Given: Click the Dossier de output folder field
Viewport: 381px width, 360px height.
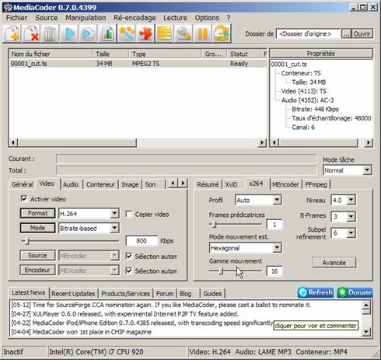Looking at the screenshot, I should [308, 33].
